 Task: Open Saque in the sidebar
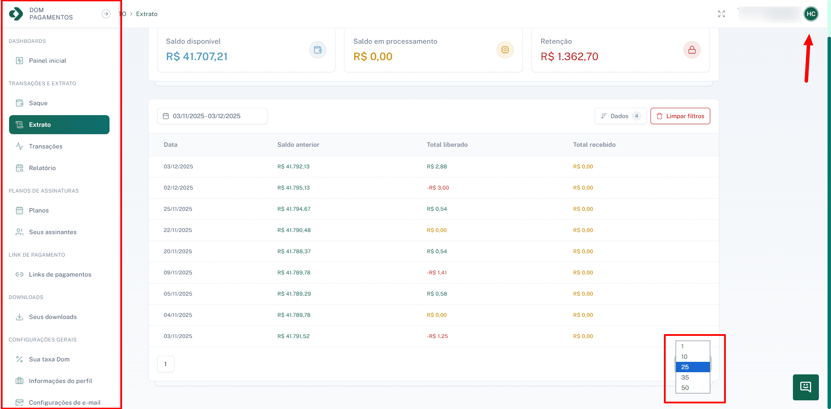(x=38, y=103)
